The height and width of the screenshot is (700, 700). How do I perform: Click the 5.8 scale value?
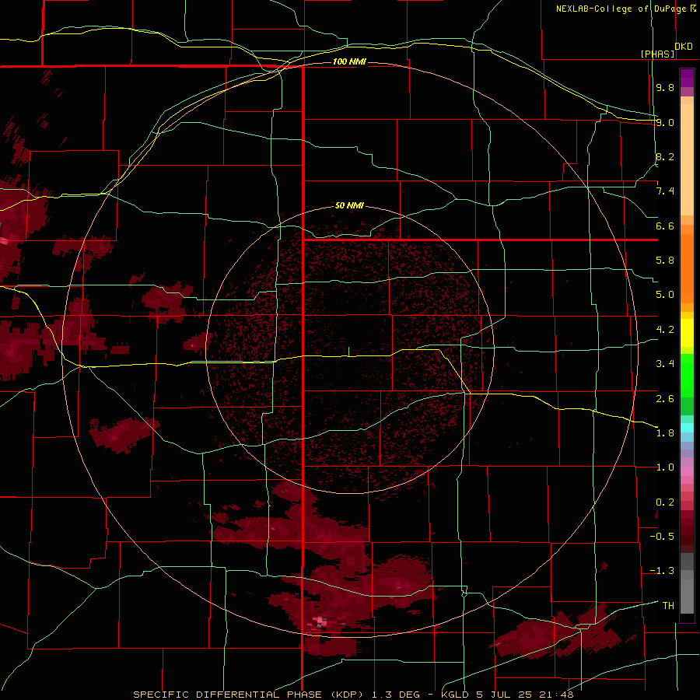click(665, 261)
